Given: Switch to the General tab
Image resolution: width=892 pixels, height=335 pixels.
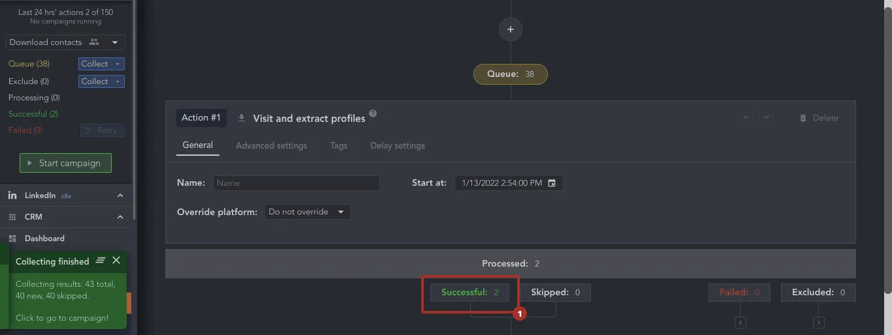Looking at the screenshot, I should (198, 145).
